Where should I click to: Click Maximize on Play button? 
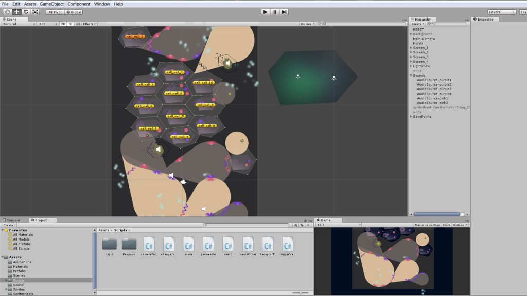click(x=427, y=225)
